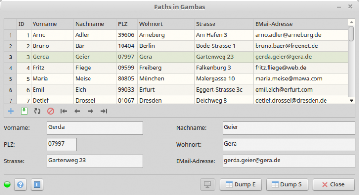This screenshot has width=359, height=195.
Task: Click the red cancel changes icon
Action: coord(50,111)
